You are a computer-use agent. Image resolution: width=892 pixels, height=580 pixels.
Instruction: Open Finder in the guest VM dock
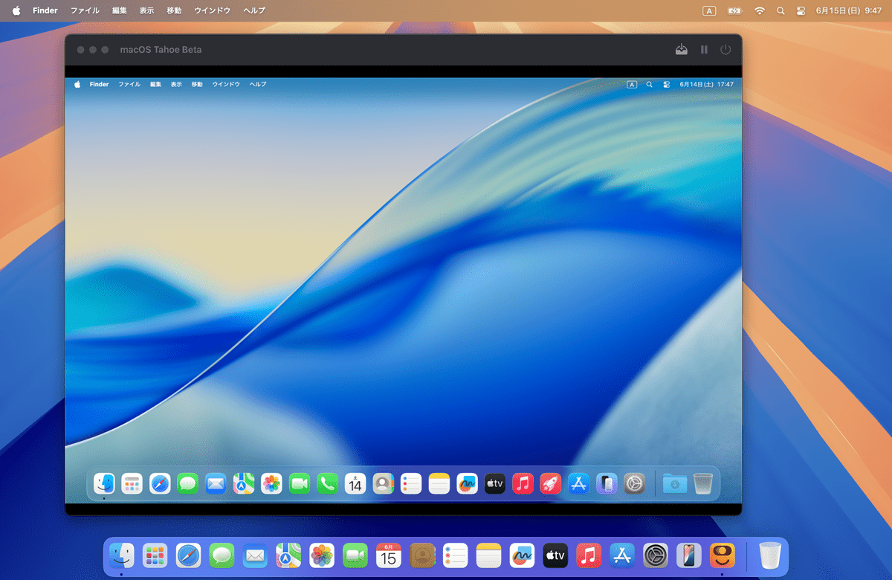pos(104,484)
